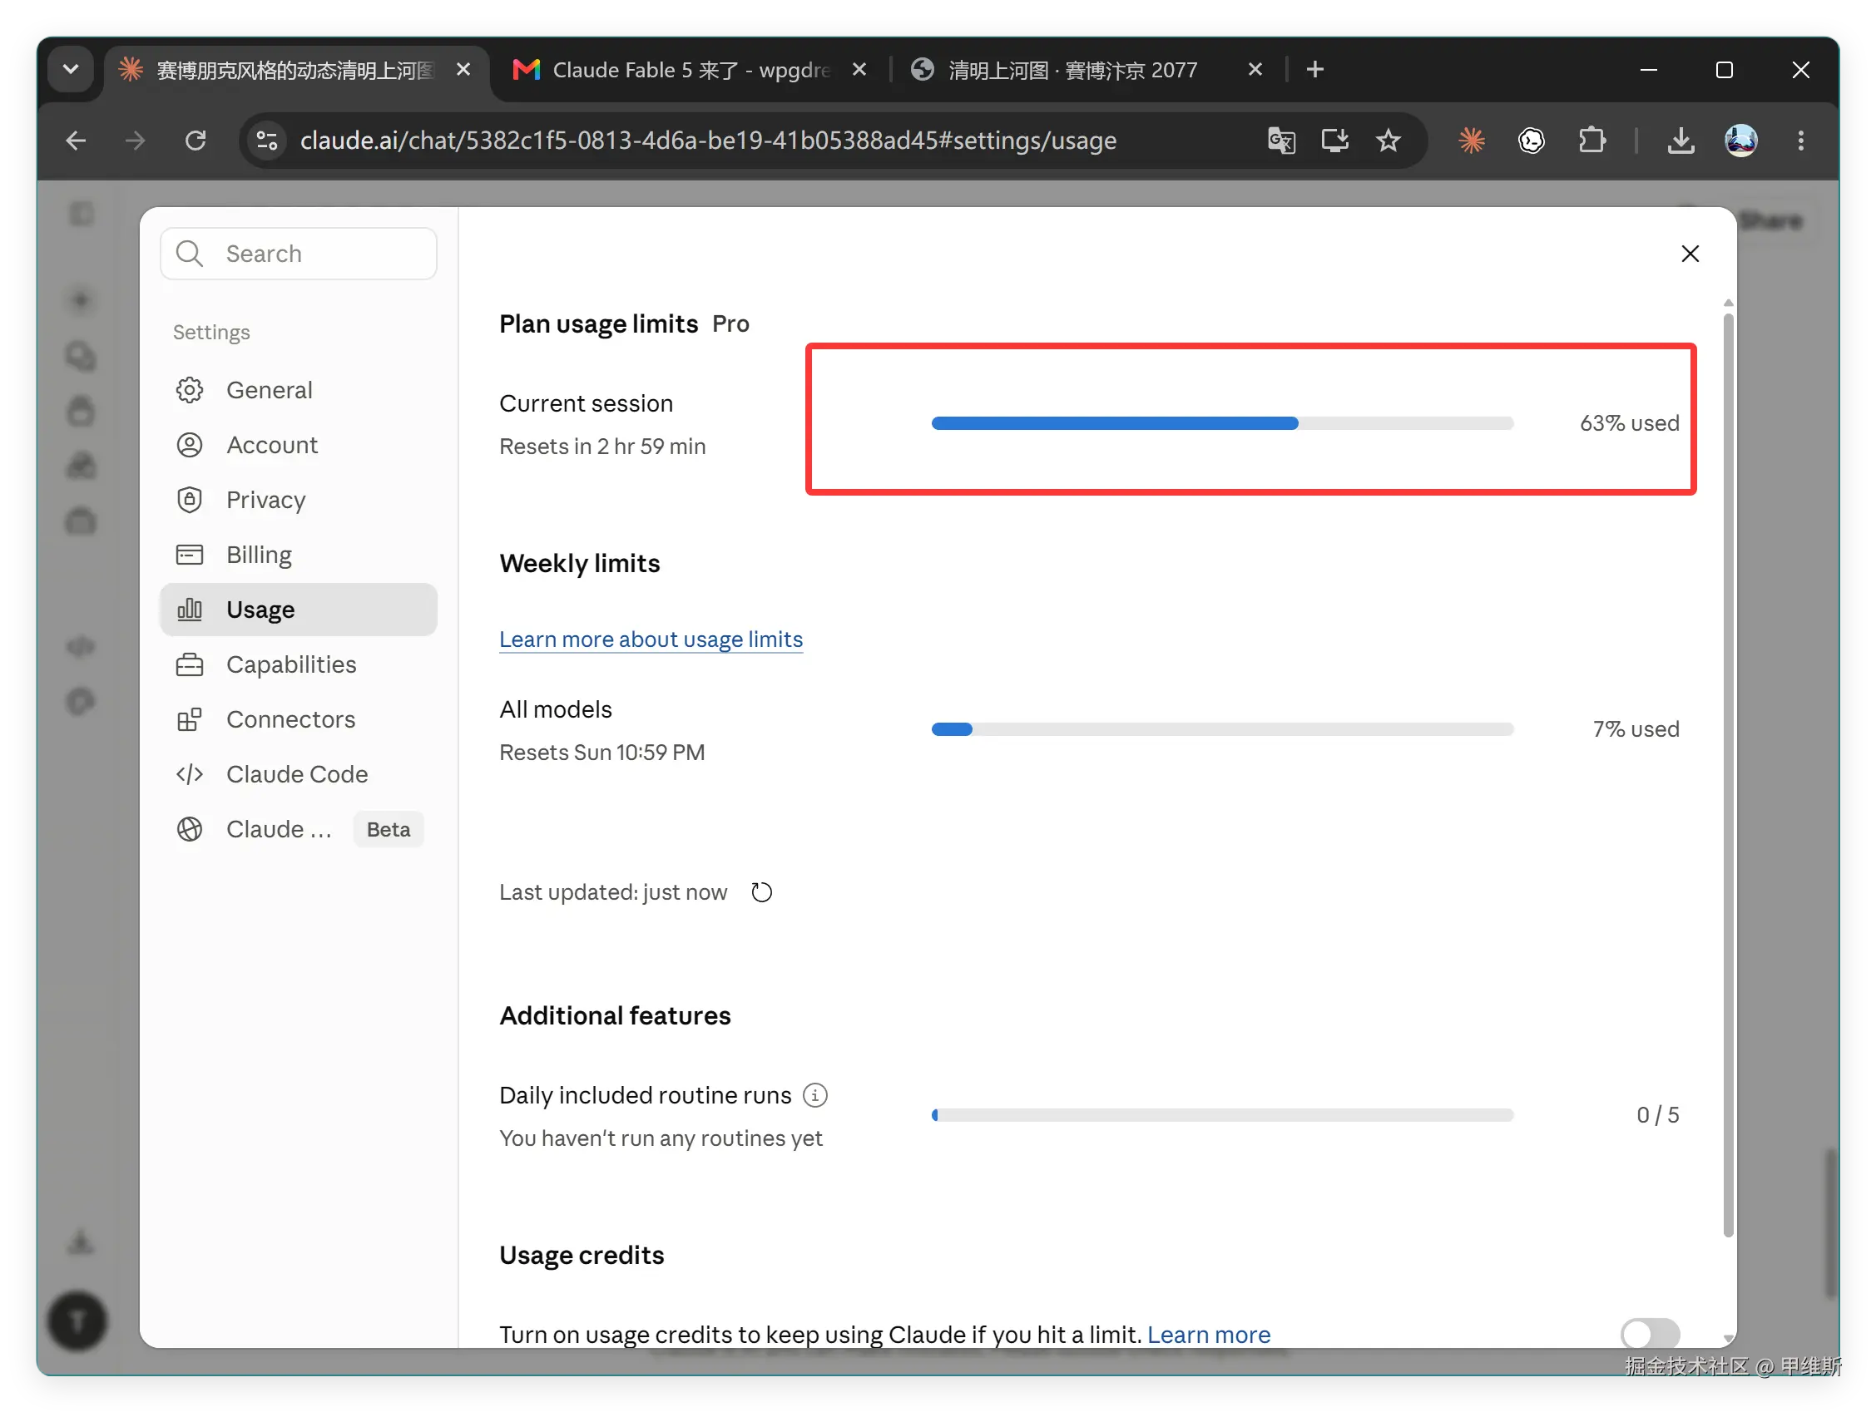Click the All models weekly usage bar
The height and width of the screenshot is (1412, 1876).
coord(1222,730)
